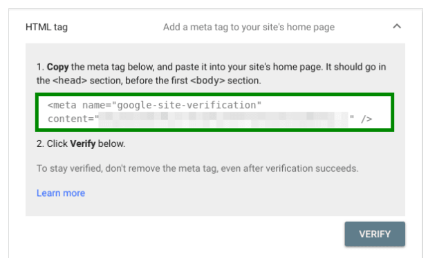This screenshot has height=258, width=428.
Task: Click the 'Add a meta tag' subtitle
Action: click(x=249, y=27)
